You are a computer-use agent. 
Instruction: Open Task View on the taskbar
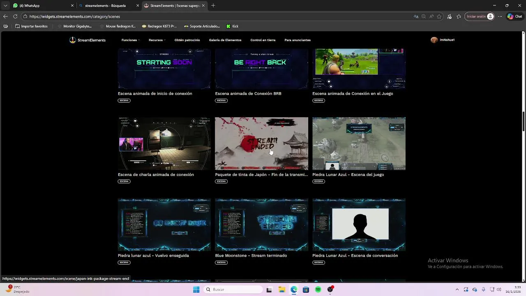(269, 289)
